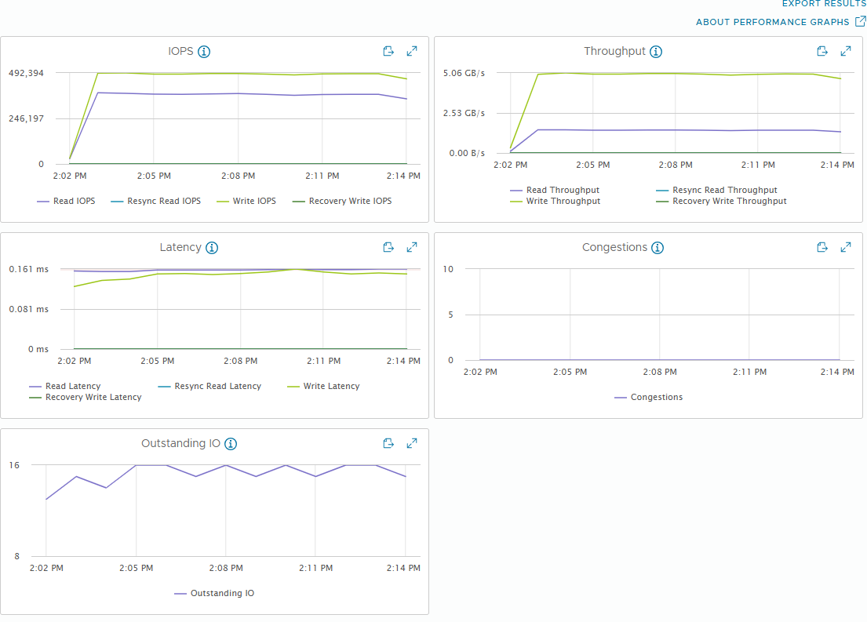Export the IOPS chart data

tap(388, 52)
